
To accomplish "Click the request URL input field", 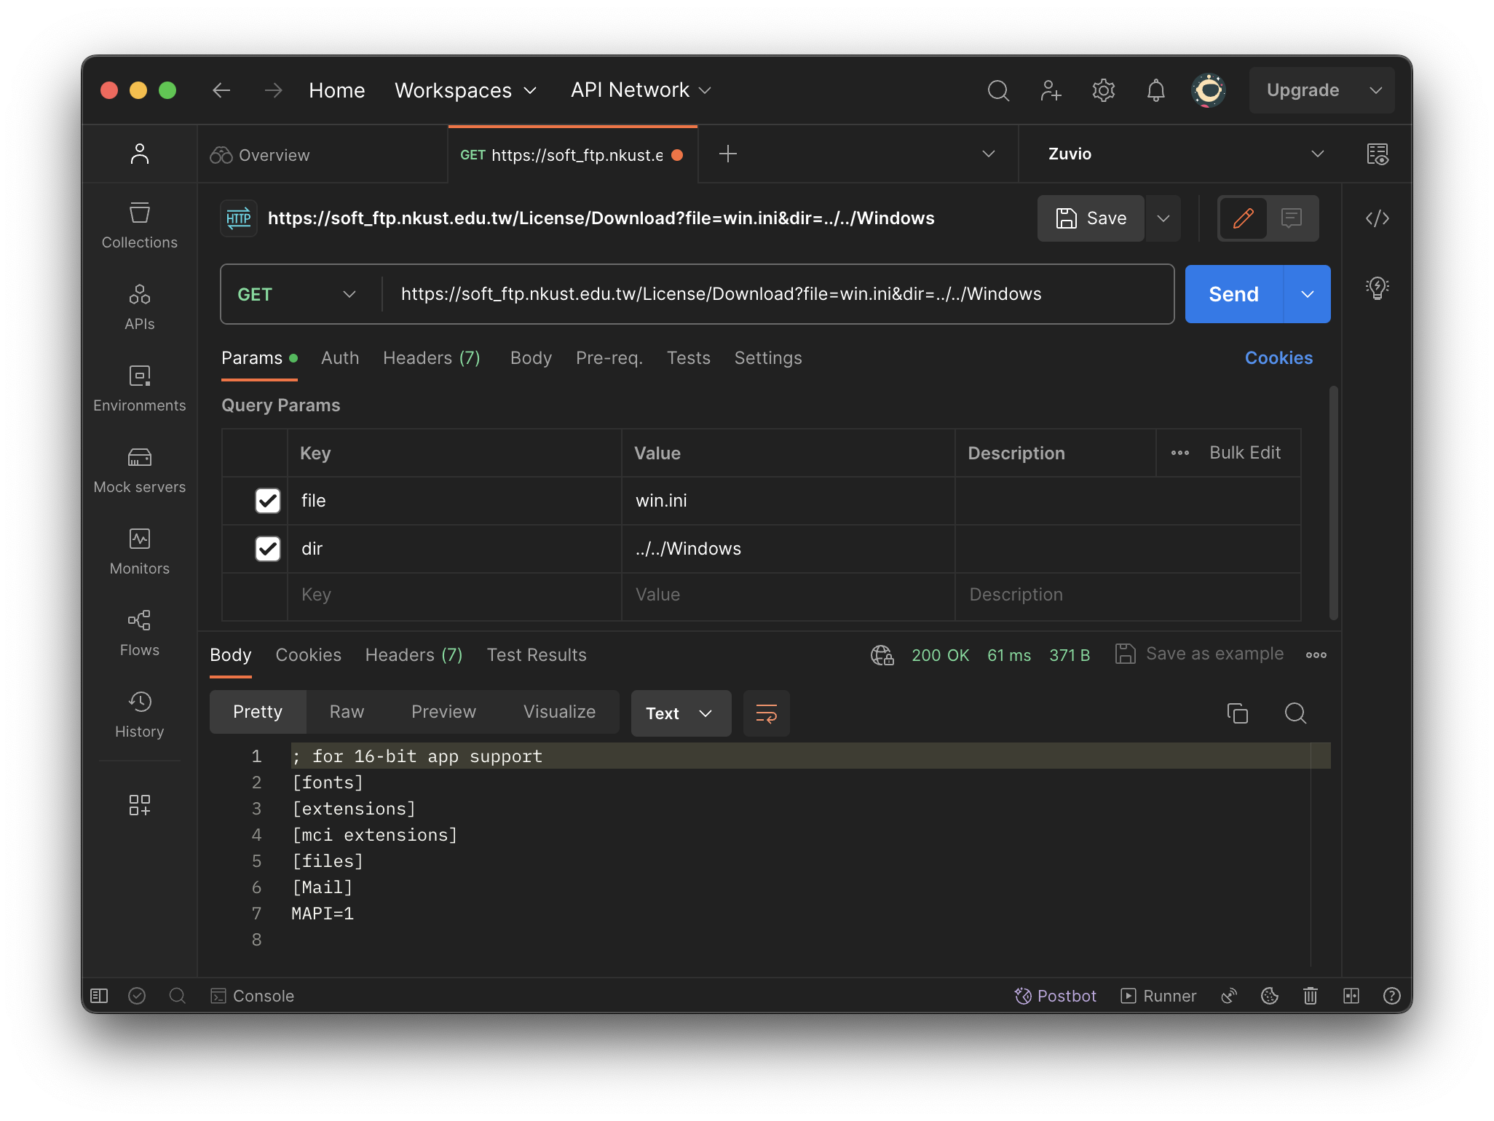I will 777,294.
